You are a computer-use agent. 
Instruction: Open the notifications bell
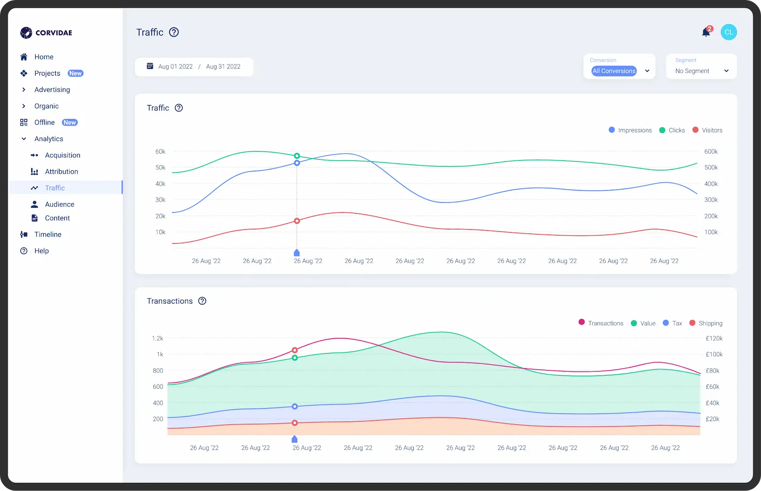point(706,32)
